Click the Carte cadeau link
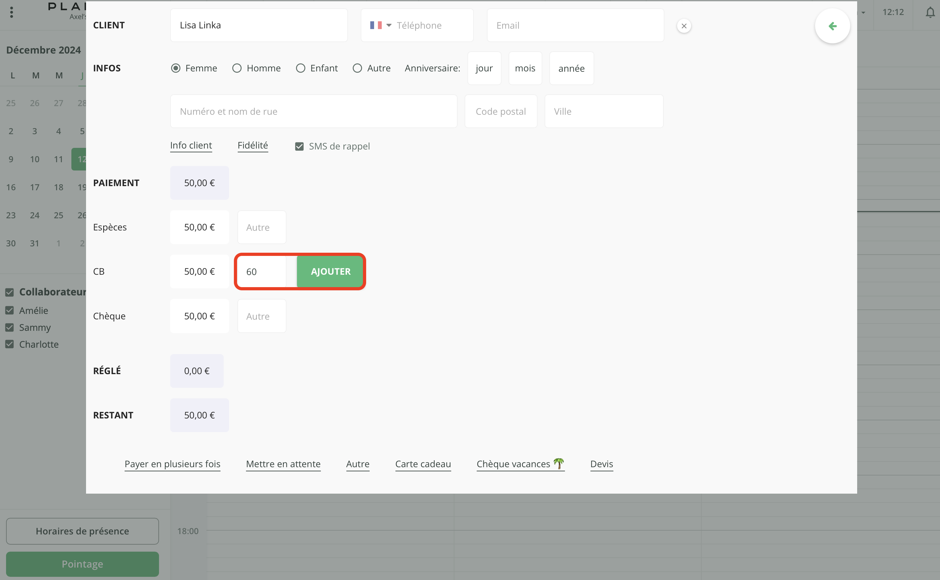The width and height of the screenshot is (940, 580). point(423,464)
